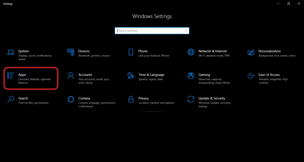
Task: Open the Gaming Xbox icon
Action: click(191, 76)
